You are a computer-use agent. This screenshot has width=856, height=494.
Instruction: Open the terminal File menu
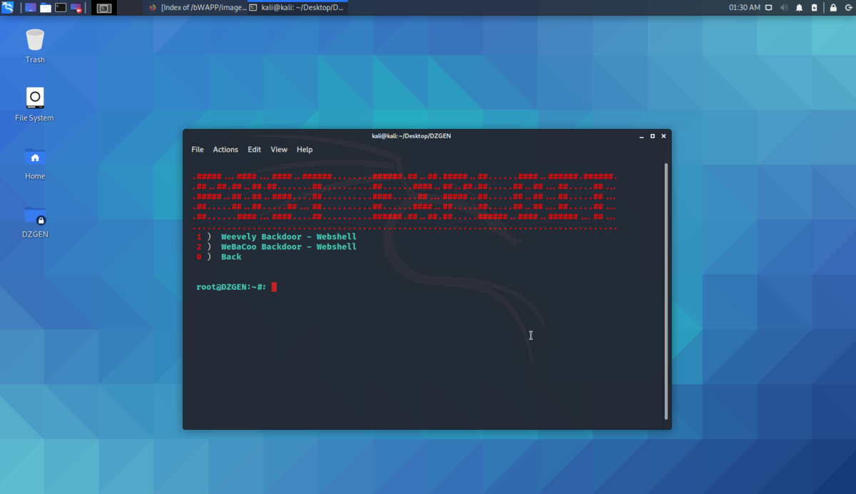(x=198, y=150)
